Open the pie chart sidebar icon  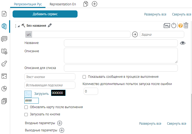pos(4,89)
